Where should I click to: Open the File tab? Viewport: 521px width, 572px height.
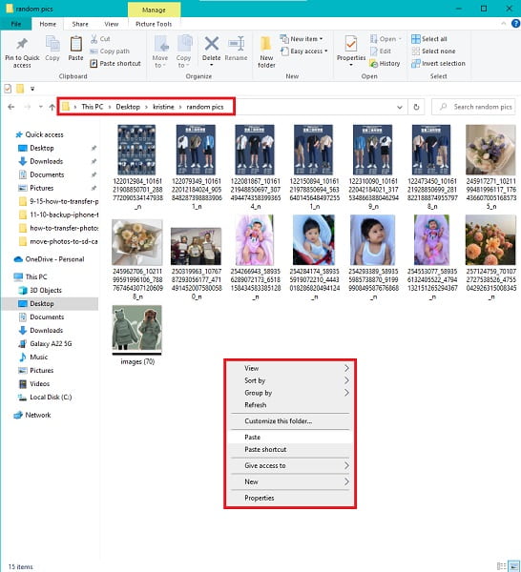click(x=16, y=24)
